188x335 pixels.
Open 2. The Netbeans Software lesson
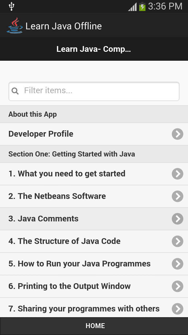[94, 196]
